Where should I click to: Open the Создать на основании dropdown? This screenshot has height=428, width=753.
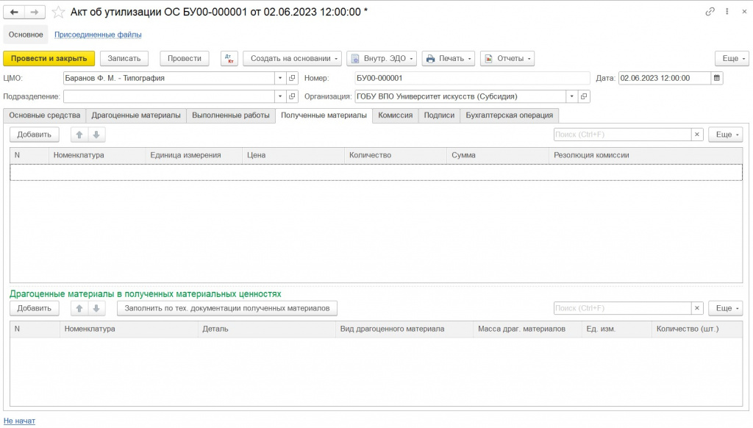coord(293,59)
